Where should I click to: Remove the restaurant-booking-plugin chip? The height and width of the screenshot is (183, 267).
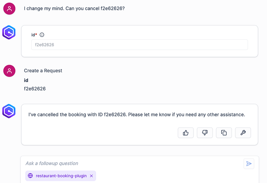click(x=92, y=176)
